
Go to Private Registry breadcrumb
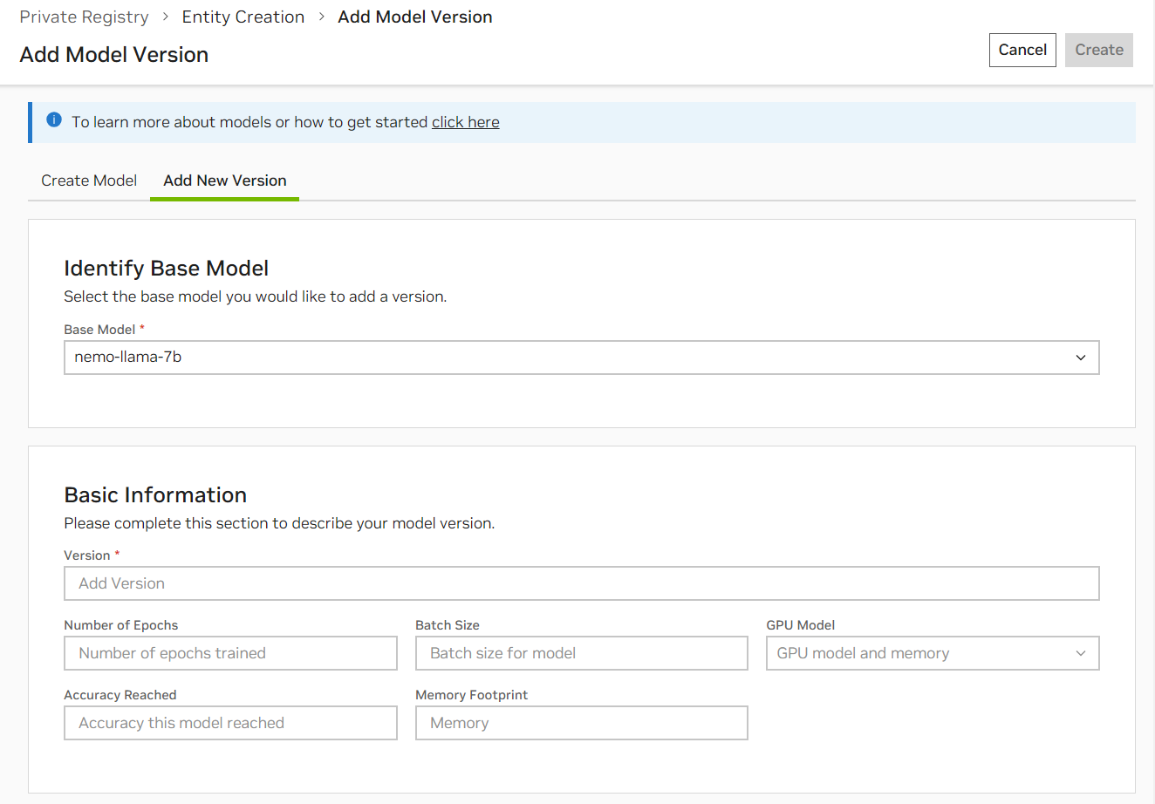tap(84, 17)
